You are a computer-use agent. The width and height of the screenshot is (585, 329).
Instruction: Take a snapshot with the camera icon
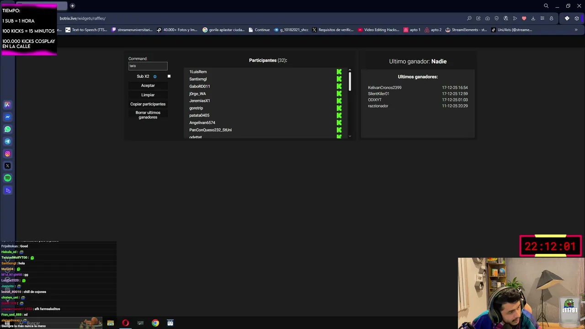pyautogui.click(x=488, y=18)
